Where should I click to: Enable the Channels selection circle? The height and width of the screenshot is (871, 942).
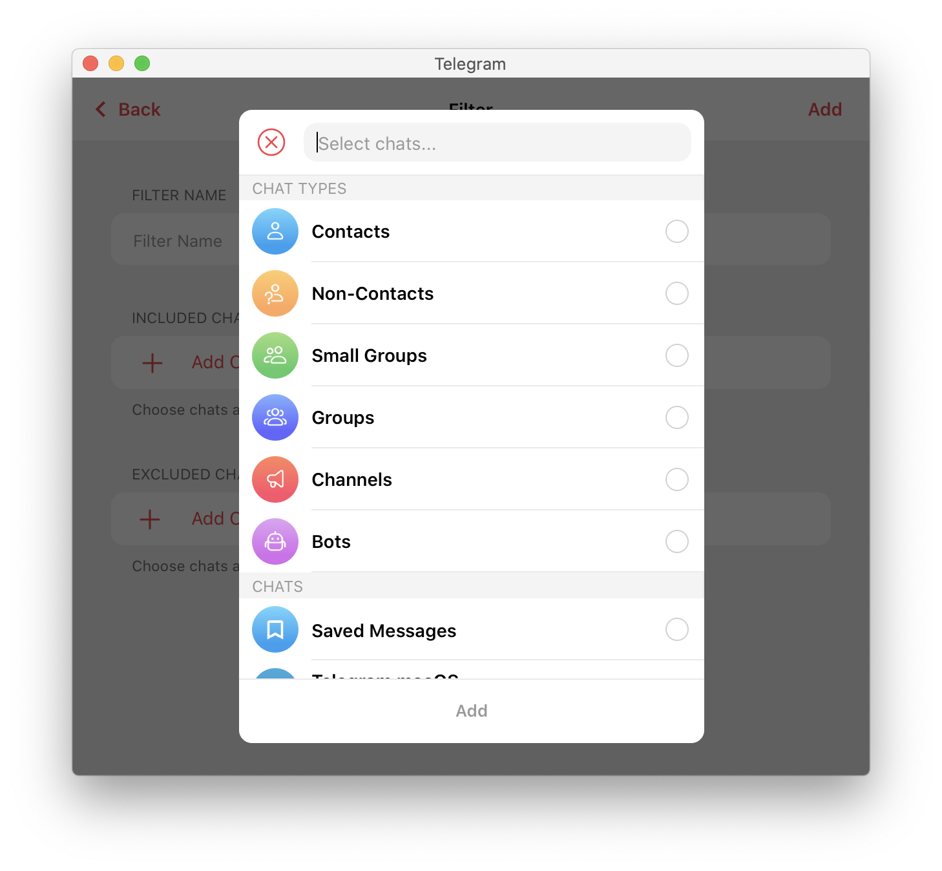677,479
